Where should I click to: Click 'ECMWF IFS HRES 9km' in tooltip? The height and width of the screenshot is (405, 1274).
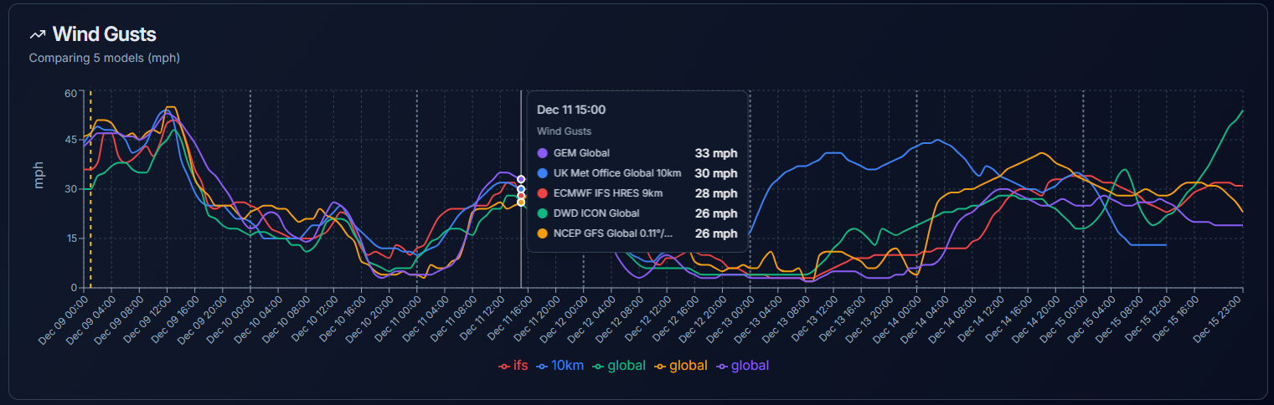click(608, 193)
